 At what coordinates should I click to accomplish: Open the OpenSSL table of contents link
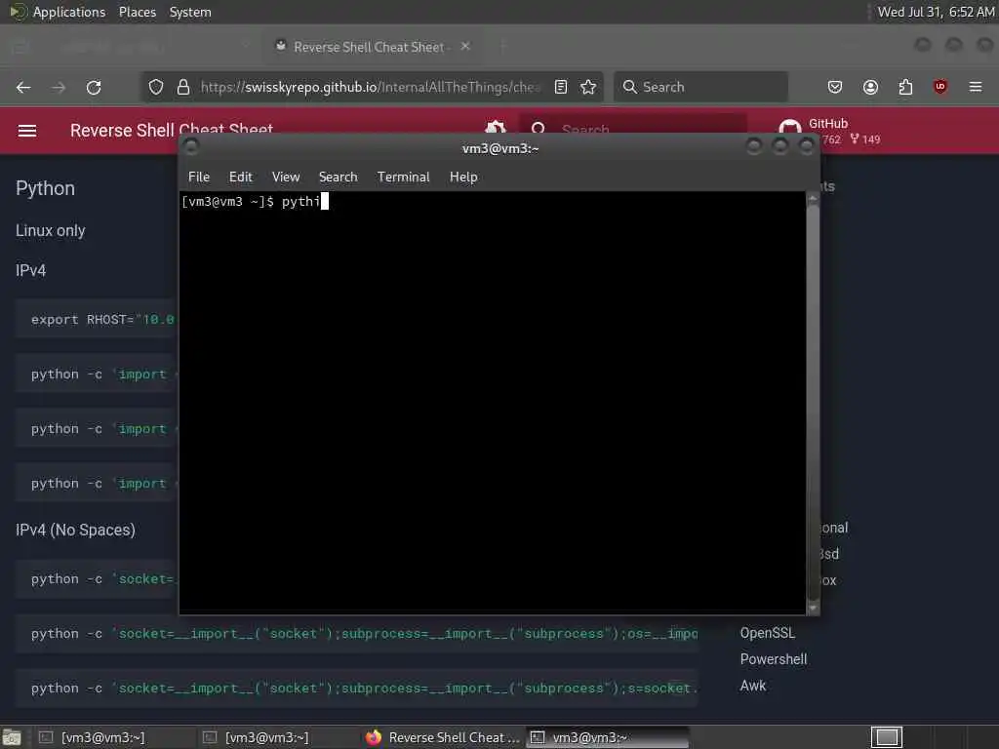click(x=768, y=633)
